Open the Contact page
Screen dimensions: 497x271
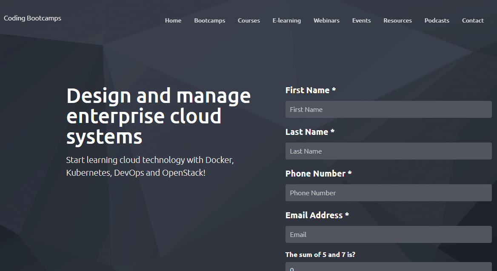473,20
